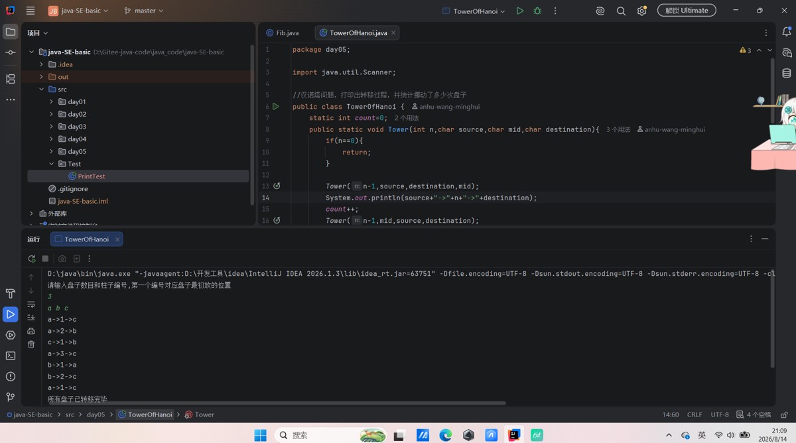This screenshot has height=443, width=796.
Task: Open editor tabs options menu
Action: pyautogui.click(x=766, y=32)
